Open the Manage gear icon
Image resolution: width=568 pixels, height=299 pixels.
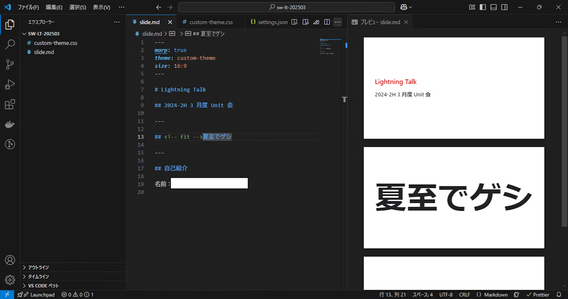[10, 280]
